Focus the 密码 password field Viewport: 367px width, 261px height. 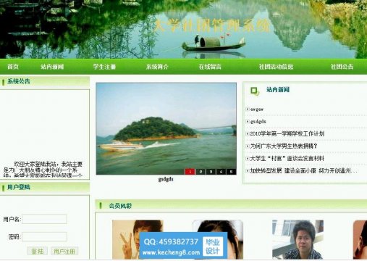pyautogui.click(x=44, y=236)
